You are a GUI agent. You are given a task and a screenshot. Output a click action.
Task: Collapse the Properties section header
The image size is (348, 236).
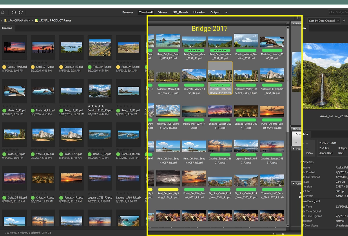[x=307, y=162]
